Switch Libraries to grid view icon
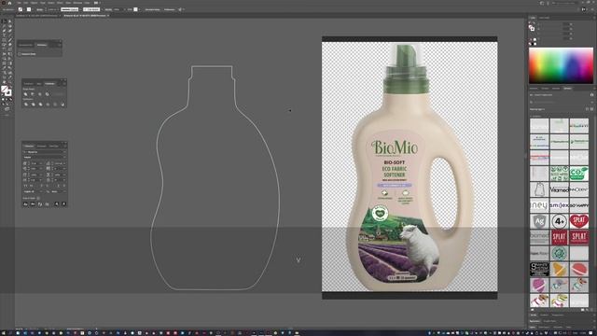This screenshot has height=336, width=597. 587,109
